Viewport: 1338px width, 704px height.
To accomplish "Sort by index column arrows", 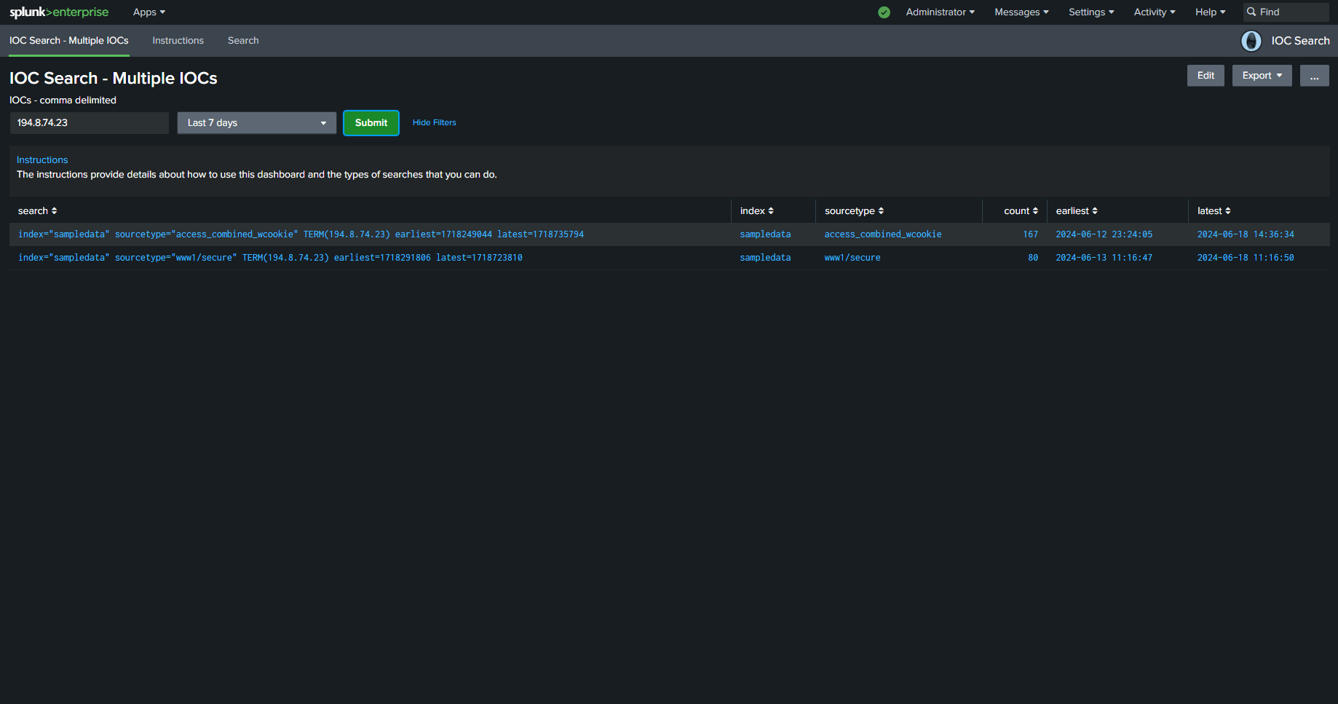I will pyautogui.click(x=771, y=211).
